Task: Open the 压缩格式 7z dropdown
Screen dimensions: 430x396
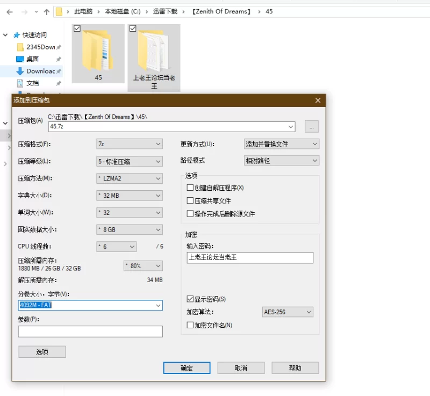Action: click(x=129, y=144)
